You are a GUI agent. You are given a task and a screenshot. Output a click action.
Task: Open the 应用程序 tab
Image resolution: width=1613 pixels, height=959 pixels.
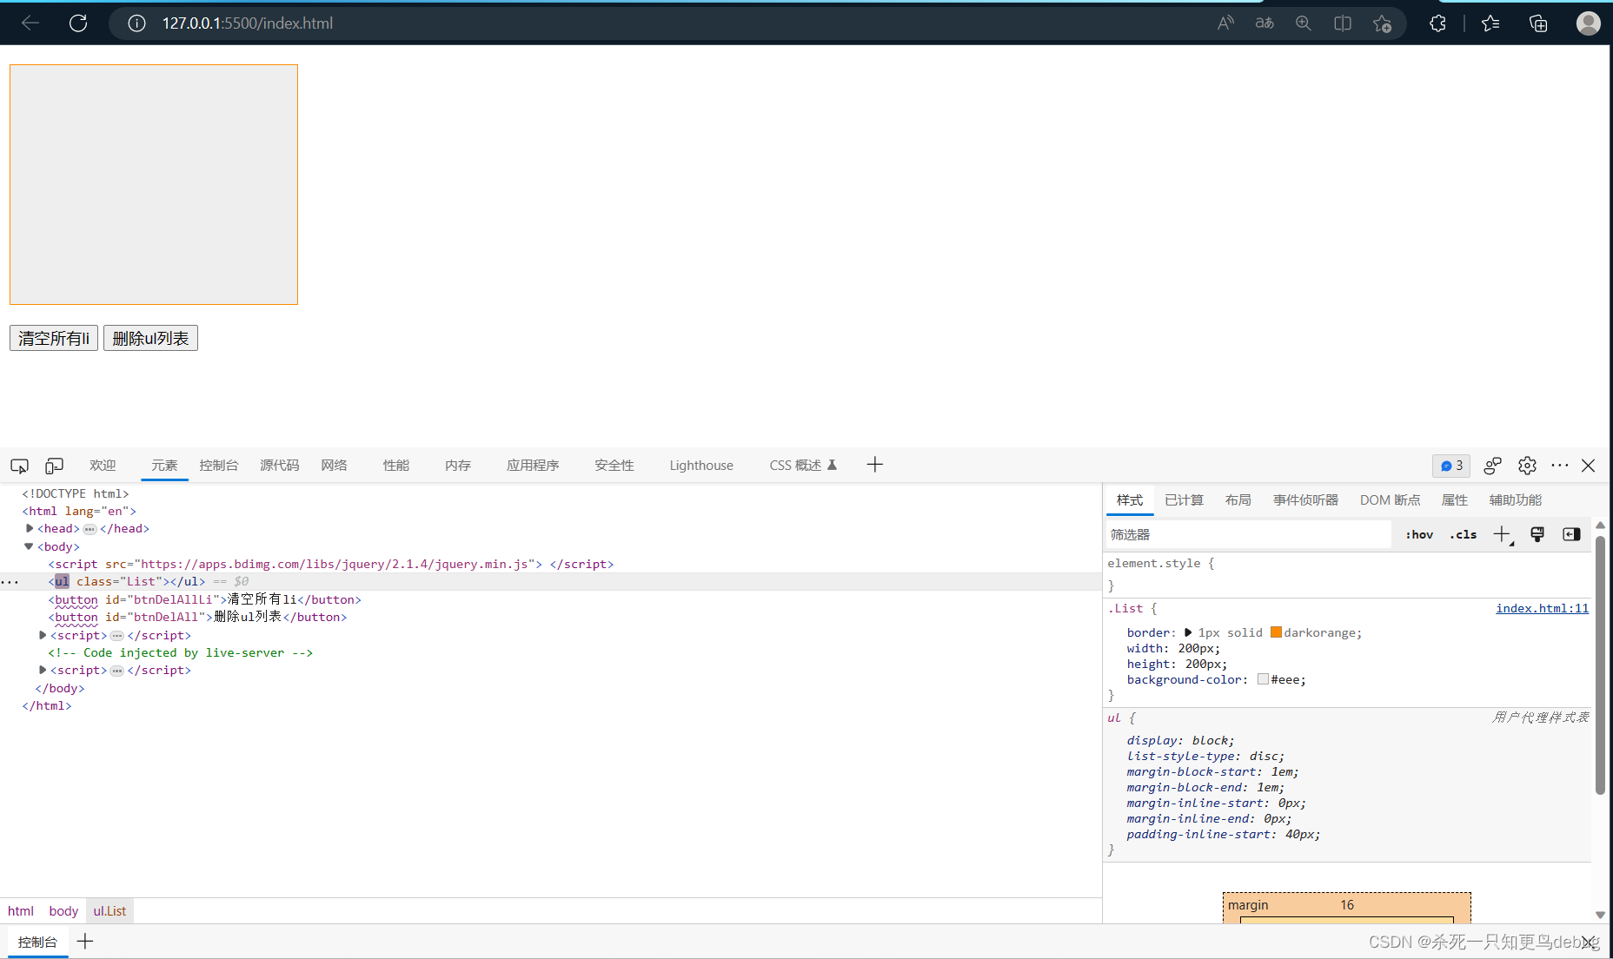pos(533,466)
